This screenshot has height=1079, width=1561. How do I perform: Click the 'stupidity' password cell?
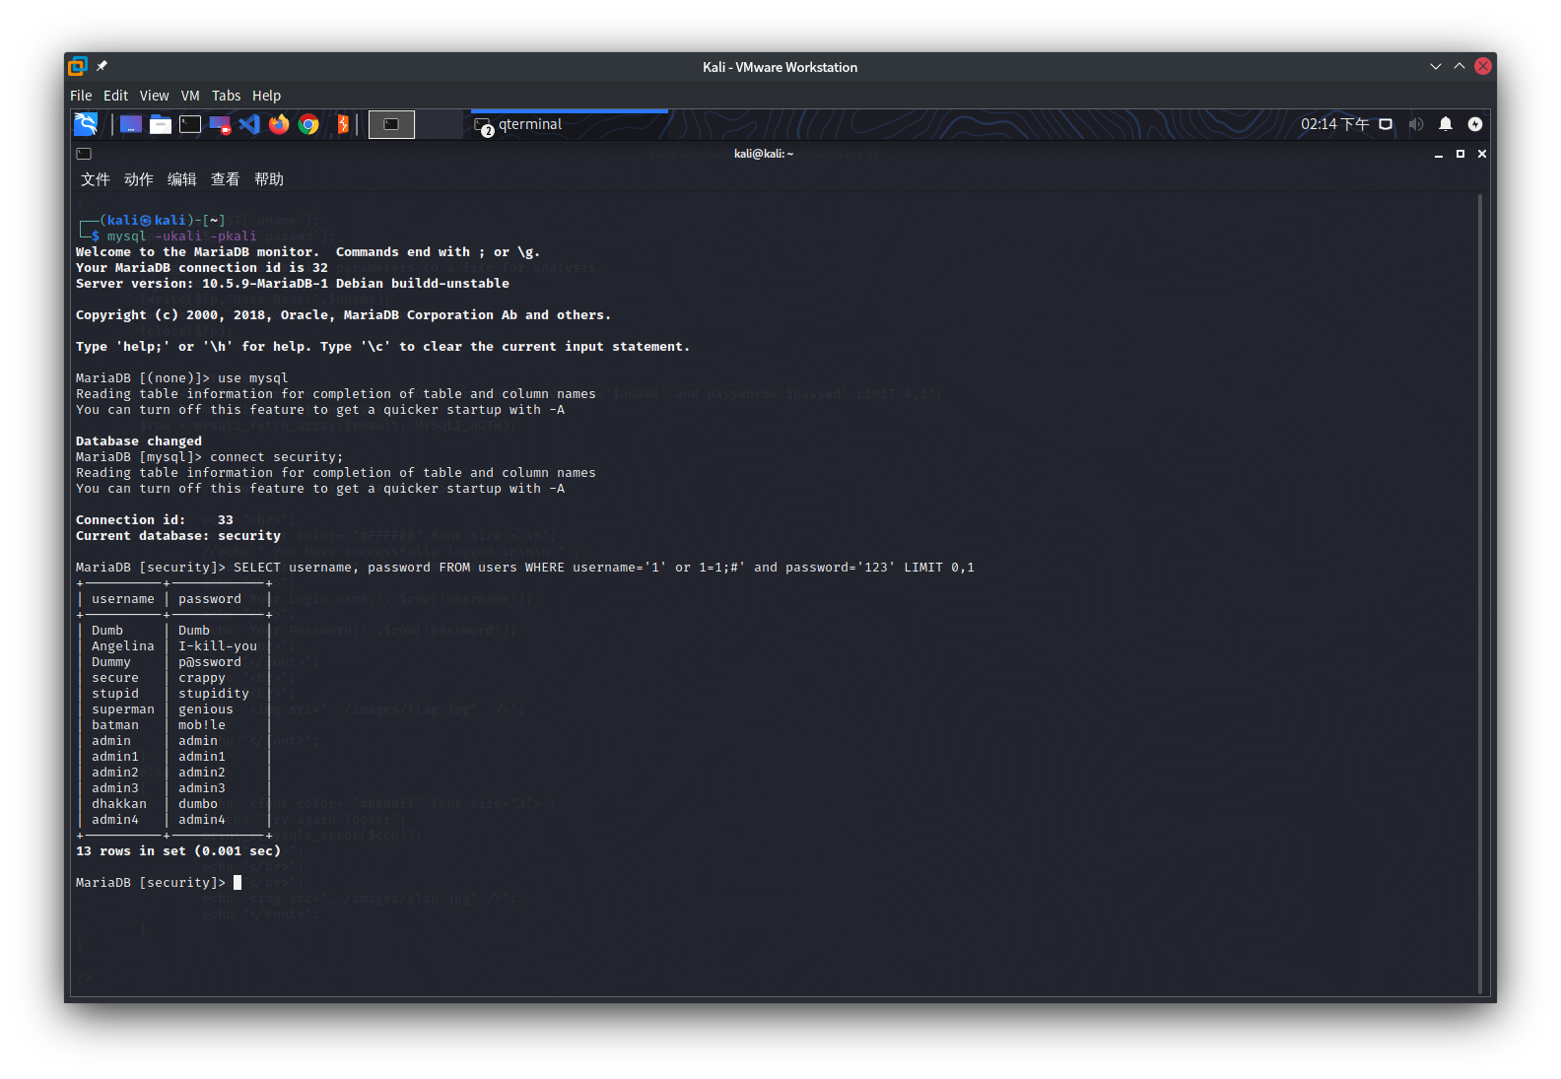click(x=214, y=694)
